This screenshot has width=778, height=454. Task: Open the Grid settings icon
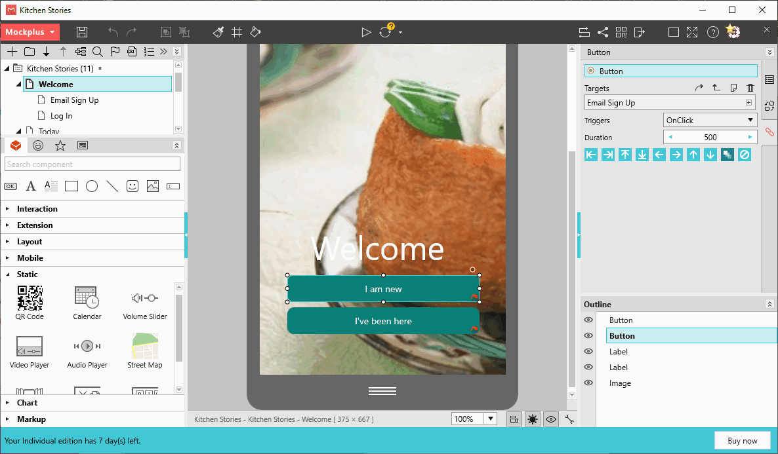(x=237, y=31)
